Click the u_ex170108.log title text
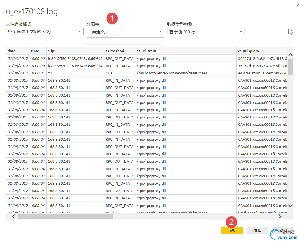This screenshot has width=299, height=242. [32, 12]
